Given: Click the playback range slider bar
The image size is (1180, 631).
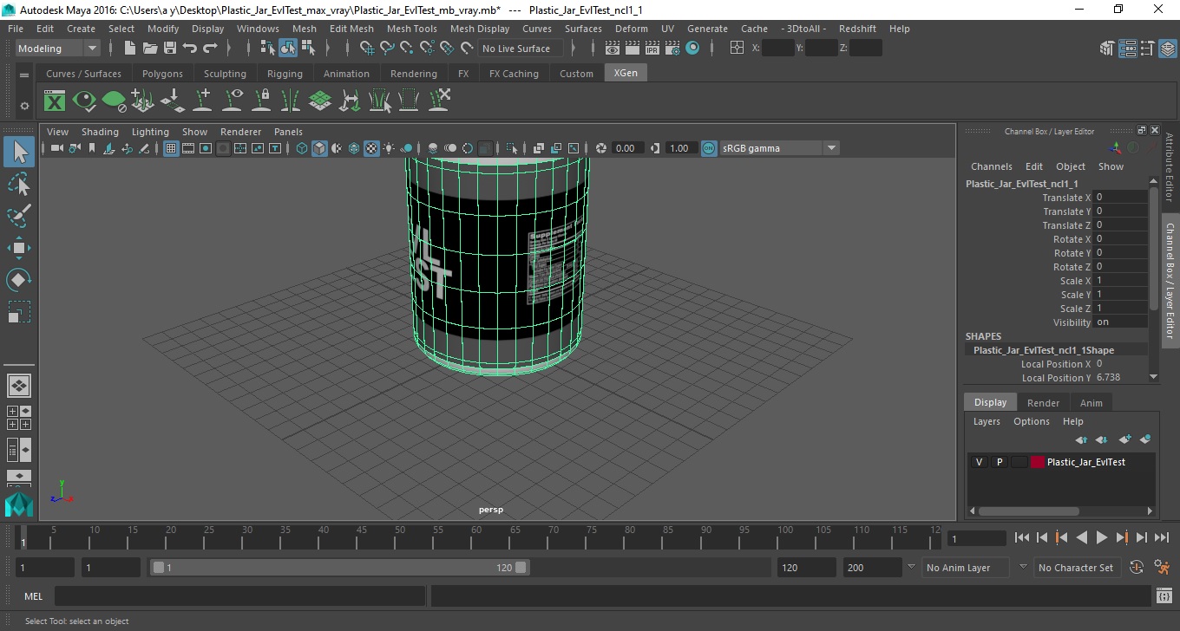Looking at the screenshot, I should click(x=339, y=568).
